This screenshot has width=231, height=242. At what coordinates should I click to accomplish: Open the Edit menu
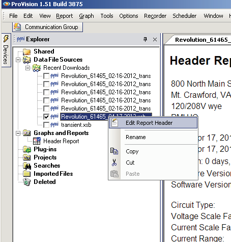28,16
